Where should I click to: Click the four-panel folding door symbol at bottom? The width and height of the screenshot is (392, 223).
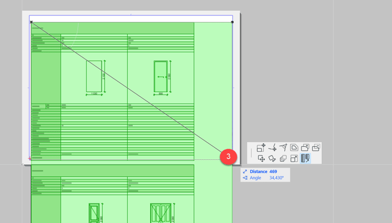pos(161,213)
